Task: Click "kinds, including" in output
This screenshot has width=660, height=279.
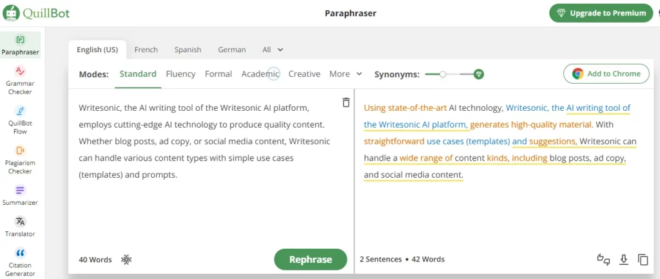Action: [517, 159]
